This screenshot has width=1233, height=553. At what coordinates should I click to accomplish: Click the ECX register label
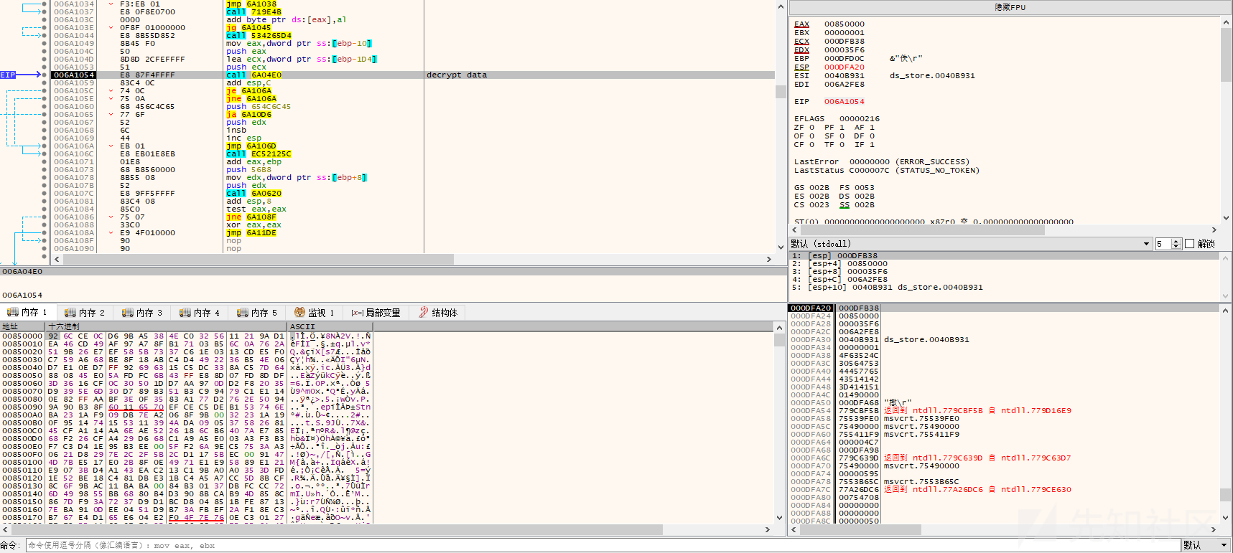point(801,42)
